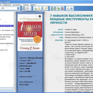
Task: Click the blue documents import toolbar icon
Action: click(42, 8)
